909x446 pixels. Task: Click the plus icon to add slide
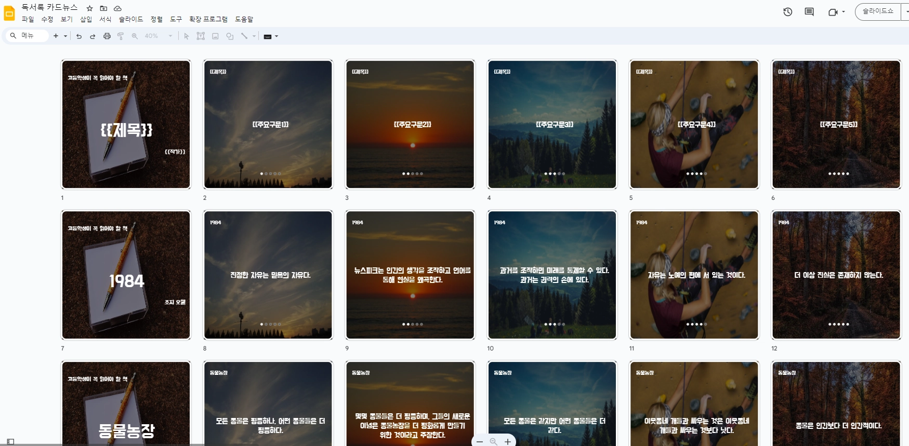(x=56, y=36)
